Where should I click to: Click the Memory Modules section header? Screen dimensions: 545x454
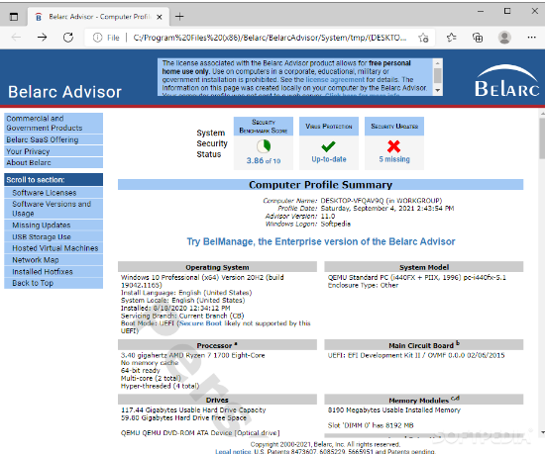tap(424, 400)
